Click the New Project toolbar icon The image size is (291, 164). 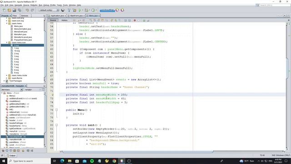(9, 10)
